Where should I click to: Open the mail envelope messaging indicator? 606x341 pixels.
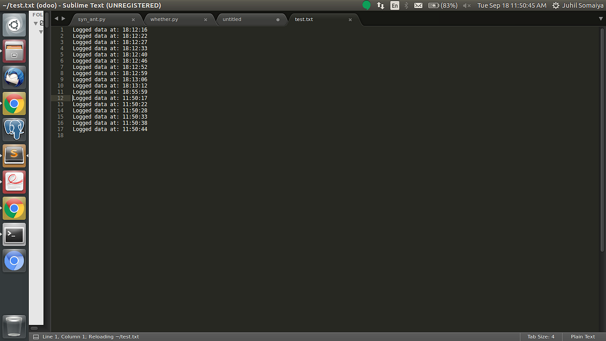[418, 6]
